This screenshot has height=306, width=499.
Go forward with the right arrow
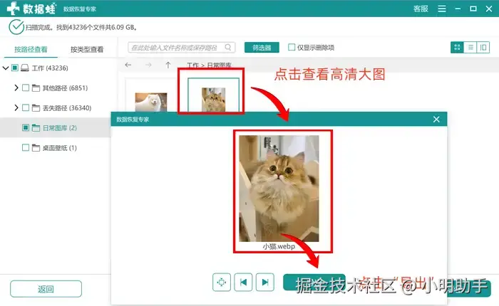pyautogui.click(x=148, y=65)
